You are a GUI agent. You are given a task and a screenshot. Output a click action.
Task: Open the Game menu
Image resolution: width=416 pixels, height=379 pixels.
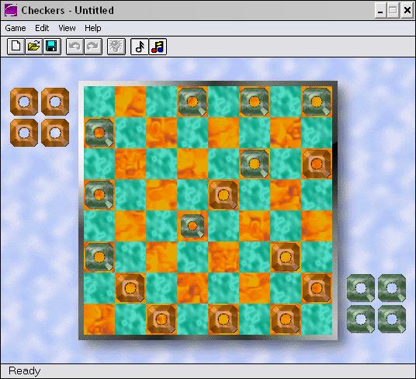pyautogui.click(x=16, y=28)
